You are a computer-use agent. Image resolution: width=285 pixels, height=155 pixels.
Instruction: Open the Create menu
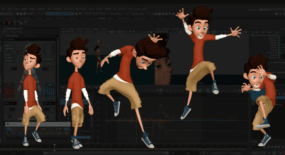point(9,9)
